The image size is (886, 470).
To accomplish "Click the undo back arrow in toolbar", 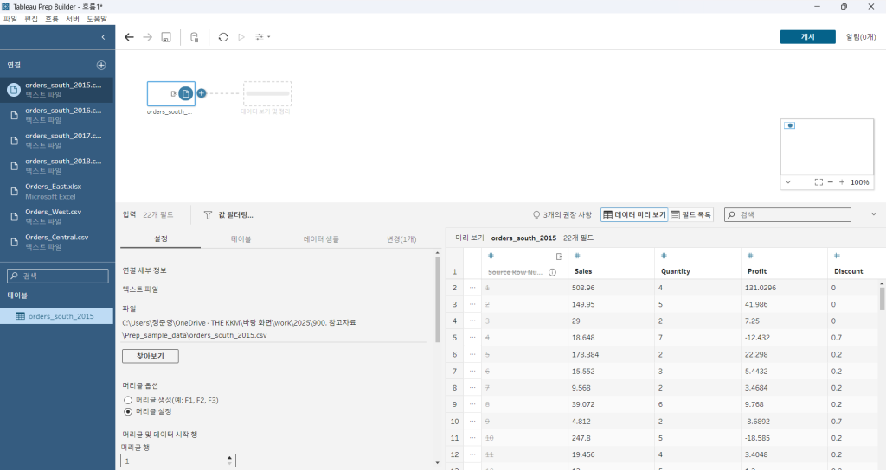I will tap(129, 37).
